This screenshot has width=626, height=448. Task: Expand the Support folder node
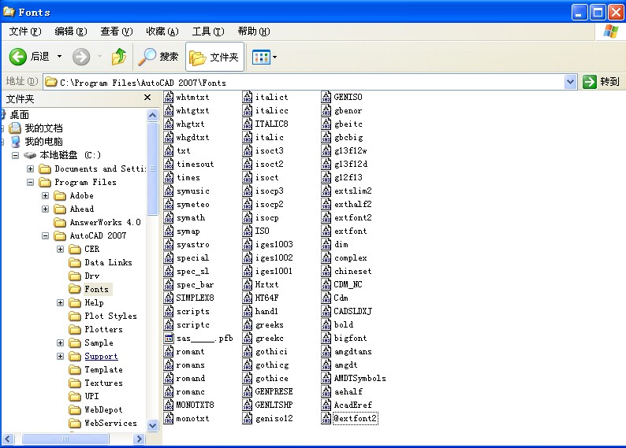(60, 357)
